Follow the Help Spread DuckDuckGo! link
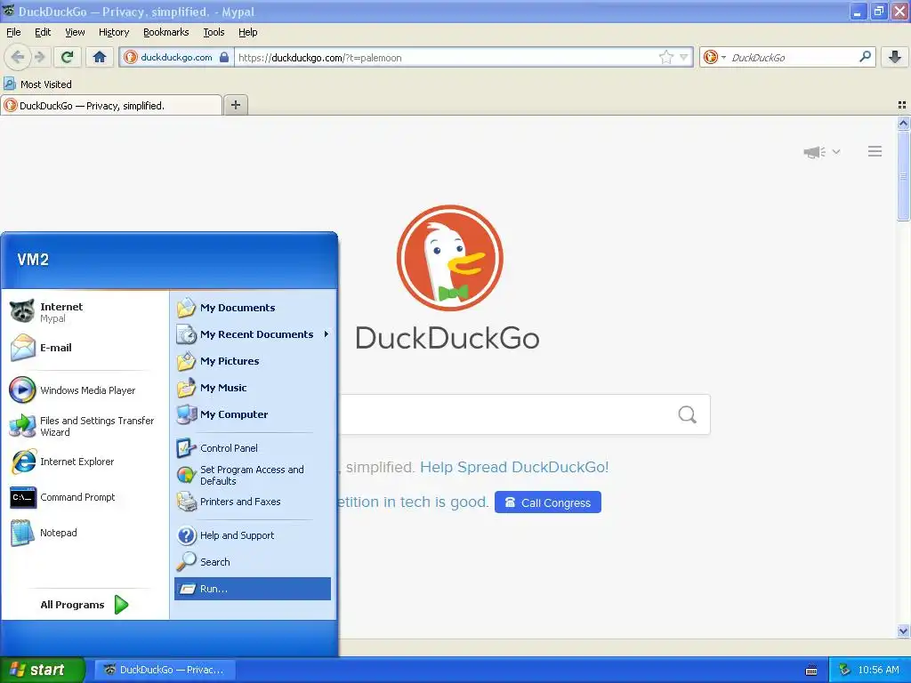The width and height of the screenshot is (911, 683). [514, 467]
